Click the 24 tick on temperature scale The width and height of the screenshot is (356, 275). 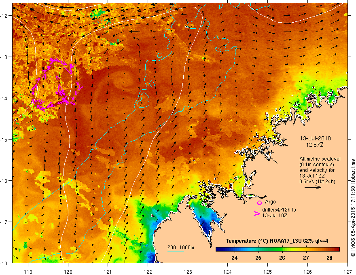(x=235, y=258)
